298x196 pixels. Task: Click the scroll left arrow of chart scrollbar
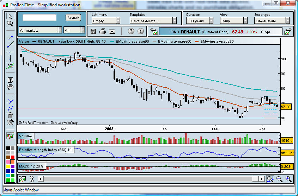coord(40,179)
